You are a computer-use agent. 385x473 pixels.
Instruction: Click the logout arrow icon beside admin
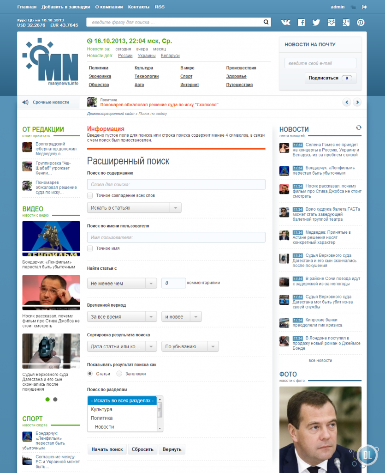click(364, 7)
